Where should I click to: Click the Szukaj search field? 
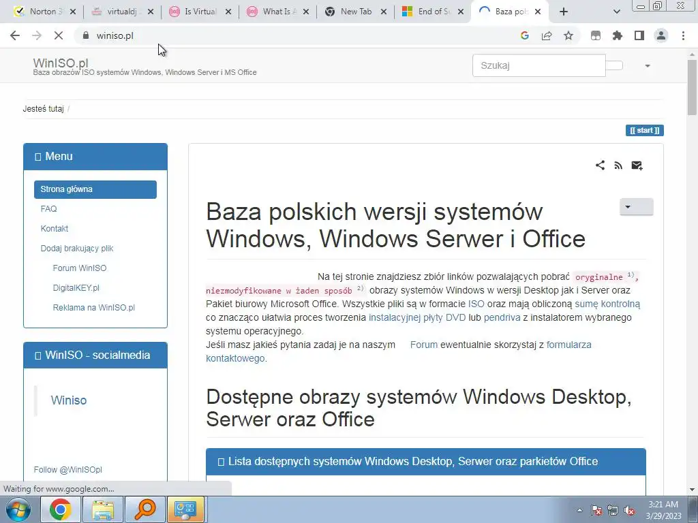[x=539, y=65]
